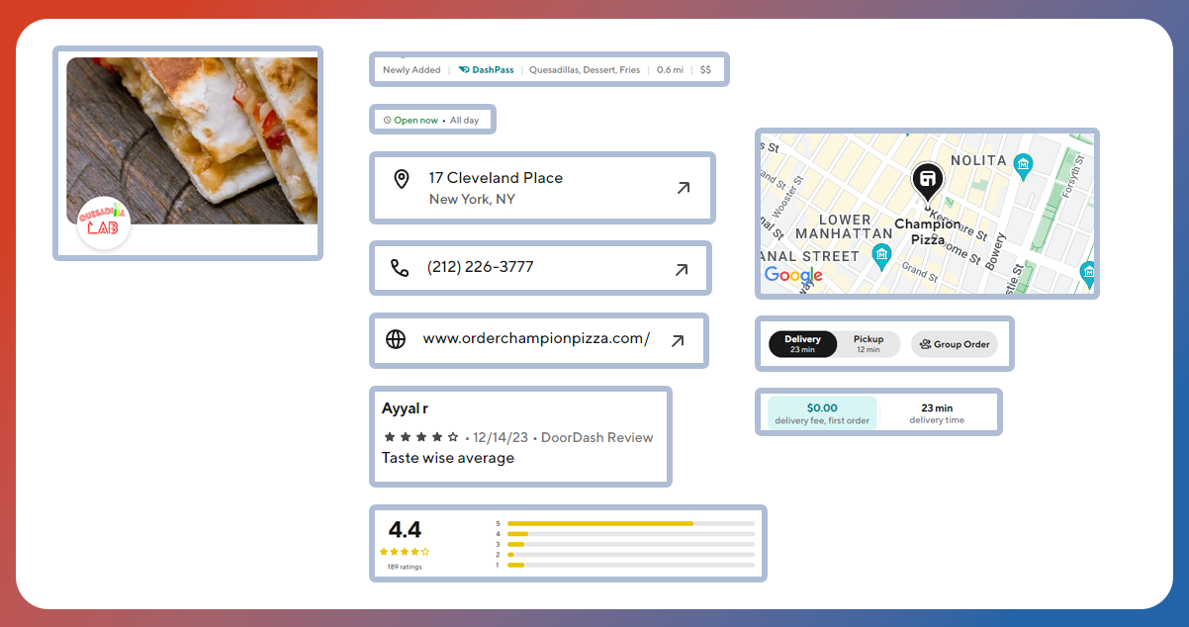Open website using the arrow icon
This screenshot has height=627, width=1189.
click(677, 340)
